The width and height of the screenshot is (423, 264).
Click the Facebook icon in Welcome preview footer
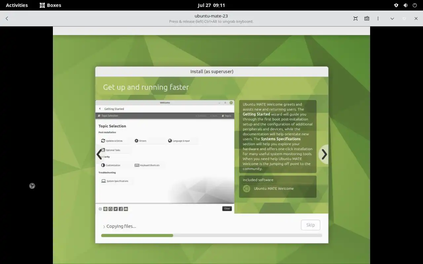pos(121,209)
